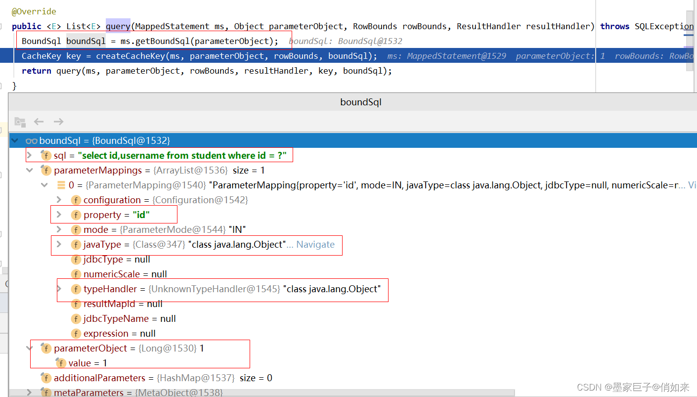This screenshot has height=397, width=697.
Task: Collapse the ParameterMapping element 0 node
Action: point(44,185)
